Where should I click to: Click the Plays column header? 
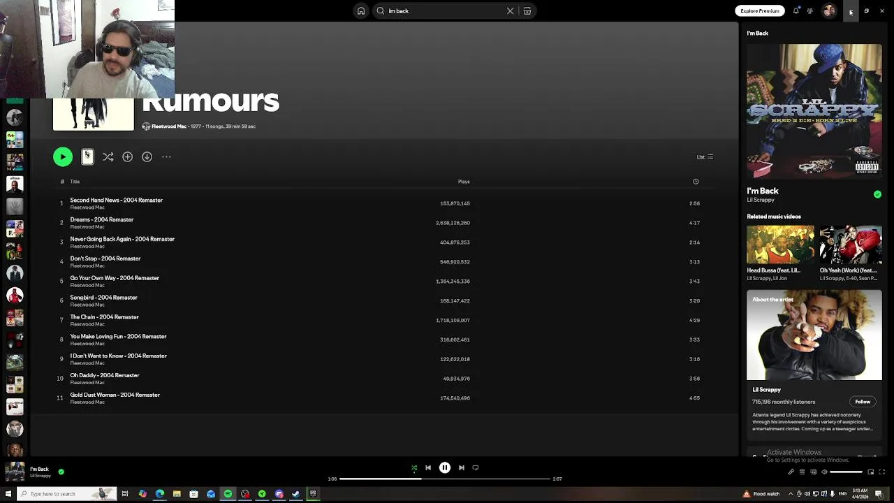coord(464,182)
